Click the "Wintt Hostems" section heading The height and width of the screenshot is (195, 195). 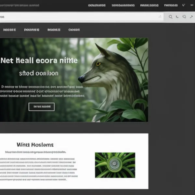35,145
